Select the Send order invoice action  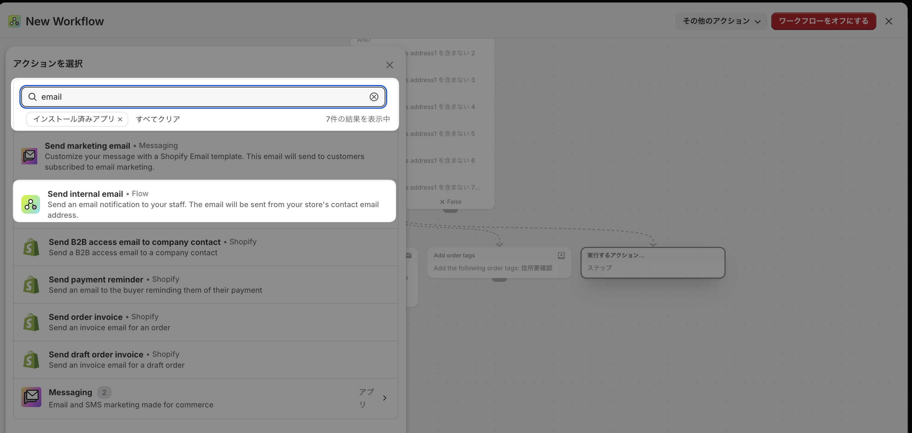206,322
